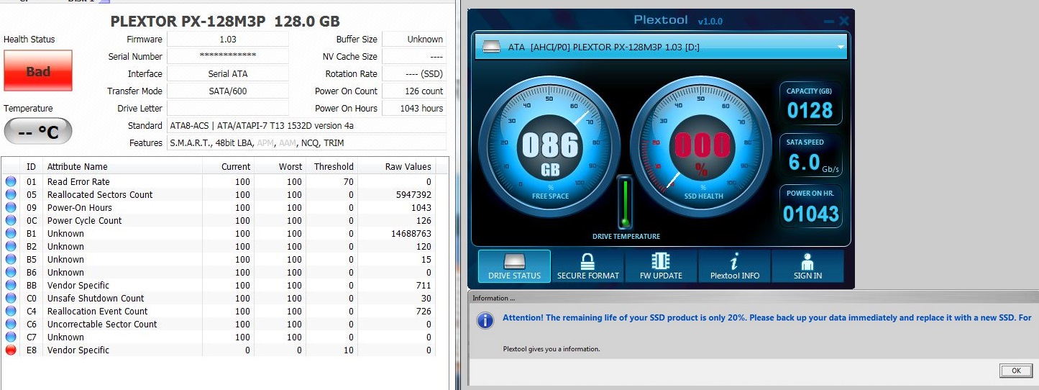
Task: Click the Power On Hr. 01043 readout
Action: [x=810, y=207]
